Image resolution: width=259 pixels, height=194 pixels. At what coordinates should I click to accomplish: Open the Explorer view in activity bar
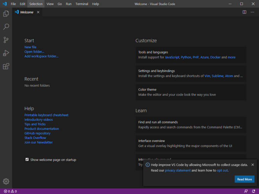click(x=6, y=13)
